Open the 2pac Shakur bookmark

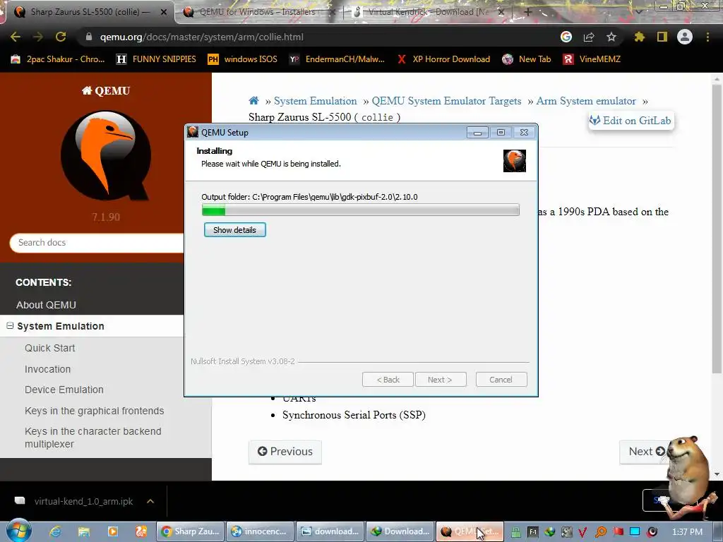point(58,59)
